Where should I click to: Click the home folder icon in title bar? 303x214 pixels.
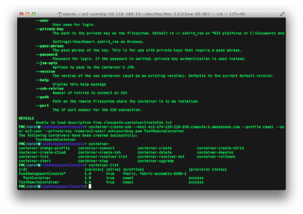[x=59, y=14]
